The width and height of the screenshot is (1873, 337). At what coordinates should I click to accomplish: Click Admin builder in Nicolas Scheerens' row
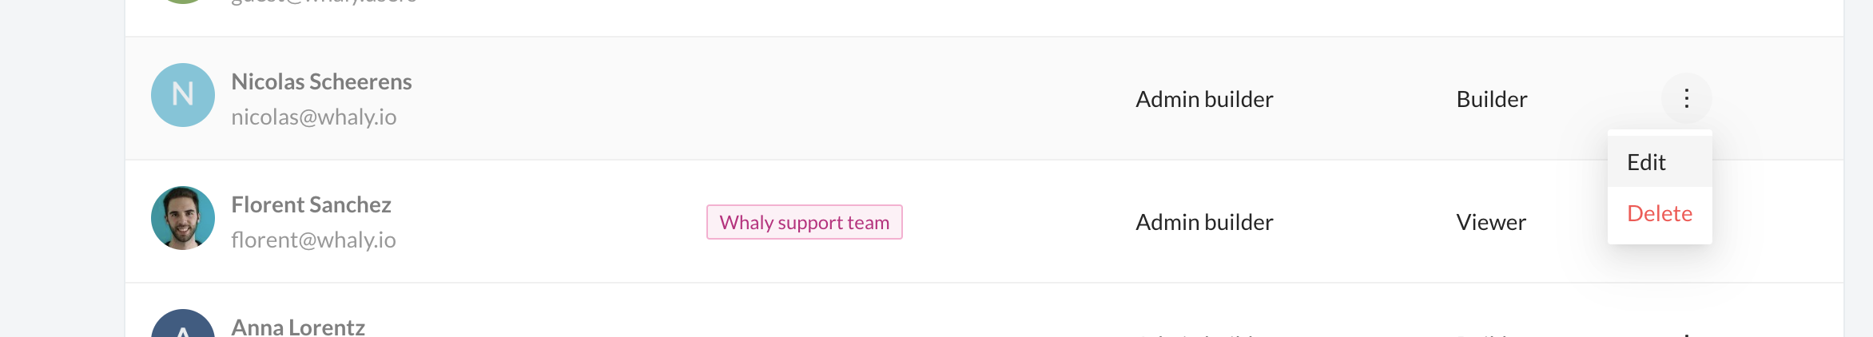tap(1204, 99)
